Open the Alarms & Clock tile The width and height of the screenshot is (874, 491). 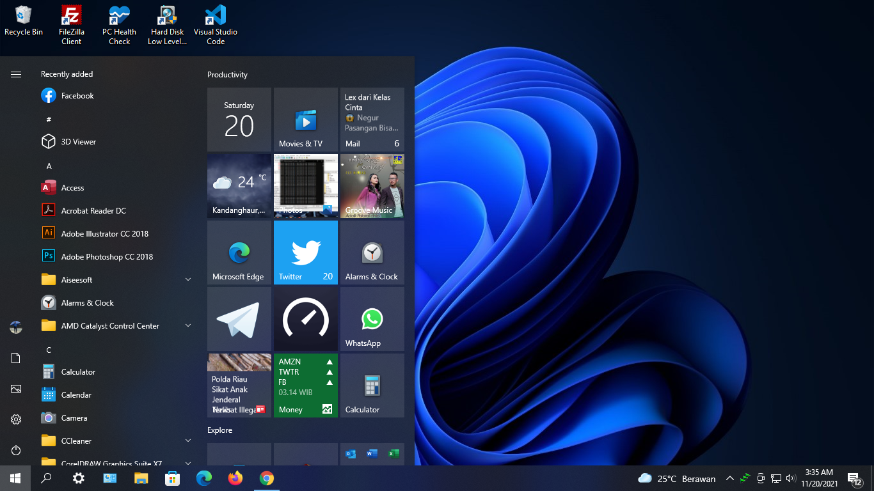tap(372, 253)
